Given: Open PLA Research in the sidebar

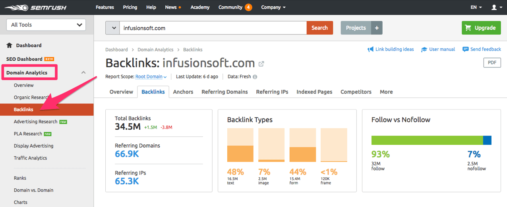Looking at the screenshot, I should [28, 134].
